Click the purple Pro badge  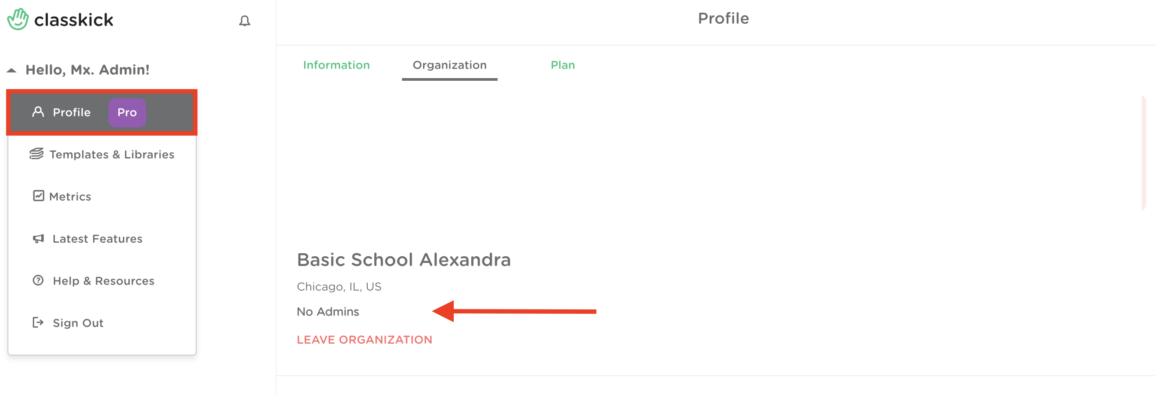(x=127, y=112)
